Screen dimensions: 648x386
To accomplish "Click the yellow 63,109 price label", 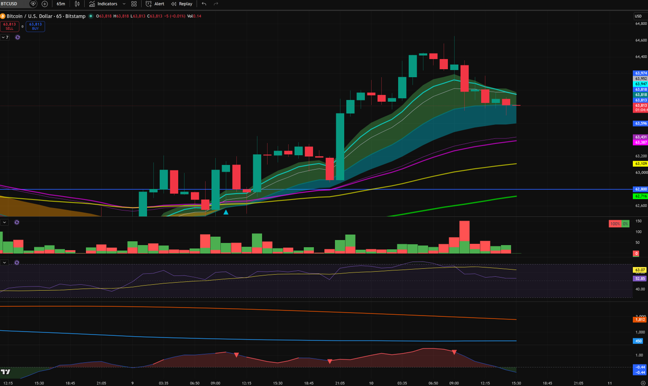I will 640,164.
